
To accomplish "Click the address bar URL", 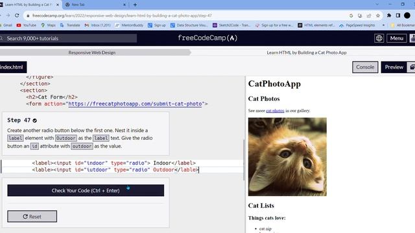I will 122,16.
